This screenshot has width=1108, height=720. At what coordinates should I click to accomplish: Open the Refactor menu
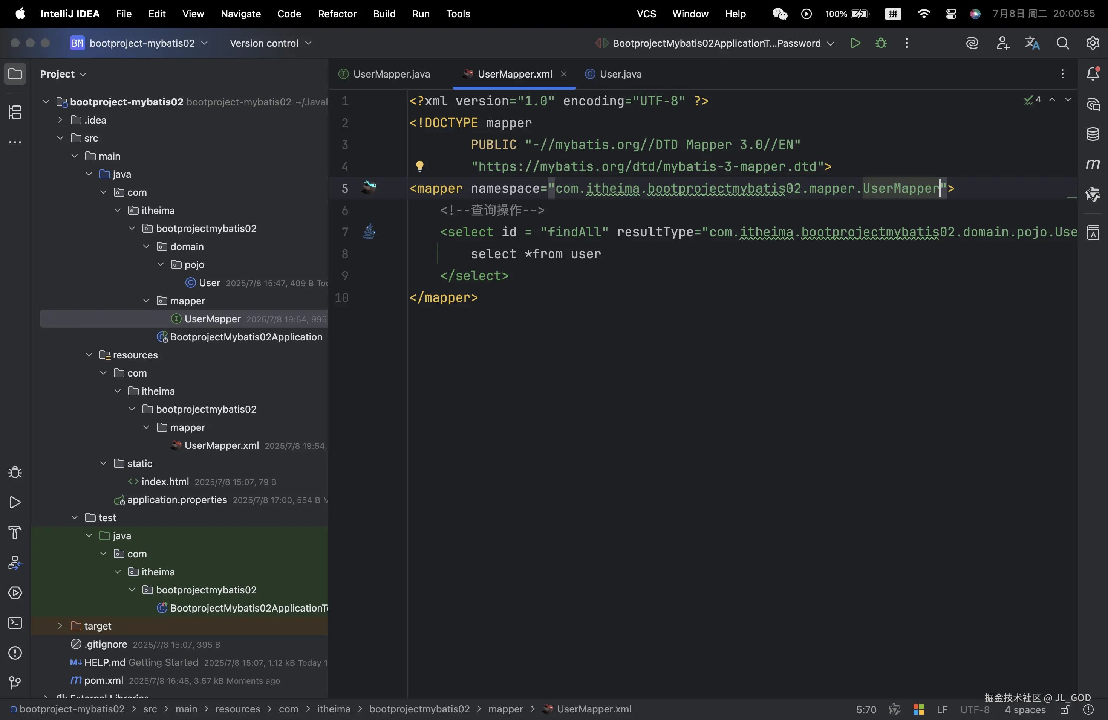(x=337, y=14)
